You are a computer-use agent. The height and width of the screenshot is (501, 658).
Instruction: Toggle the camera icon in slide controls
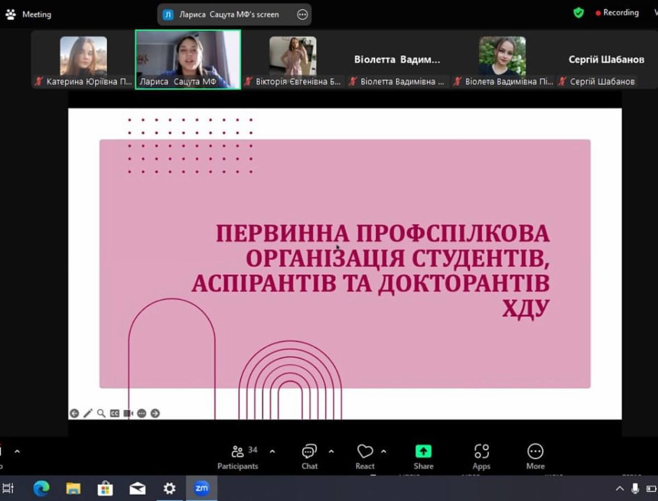coord(128,413)
